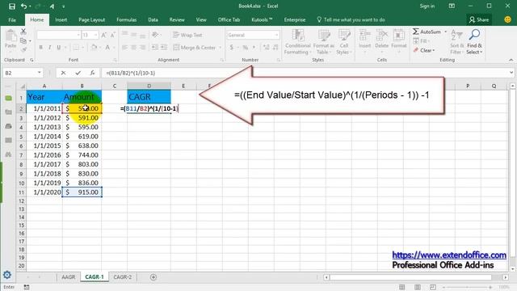This screenshot has height=291, width=517.
Task: Open the AAGR sheet tab
Action: pos(69,277)
